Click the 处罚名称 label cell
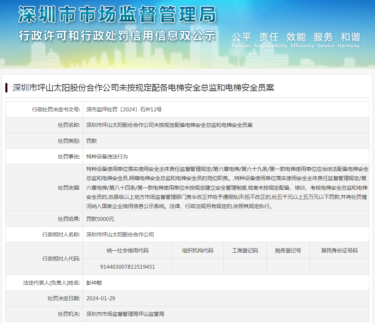The width and height of the screenshot is (375, 324). pos(44,125)
